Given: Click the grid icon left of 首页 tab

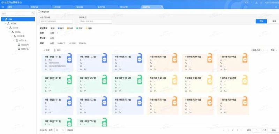Looking at the screenshot, I should (x=3, y=7).
